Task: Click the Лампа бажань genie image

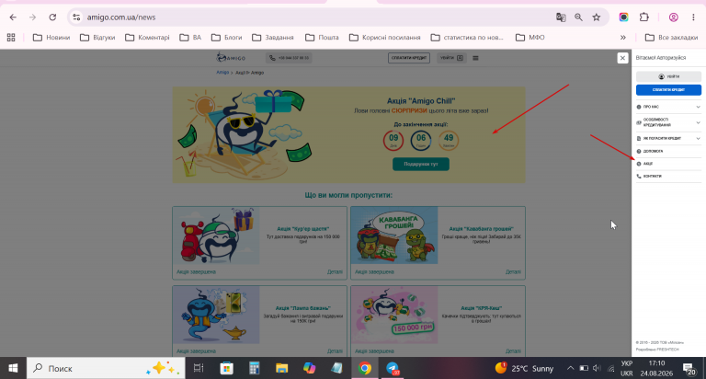Action: [216, 315]
